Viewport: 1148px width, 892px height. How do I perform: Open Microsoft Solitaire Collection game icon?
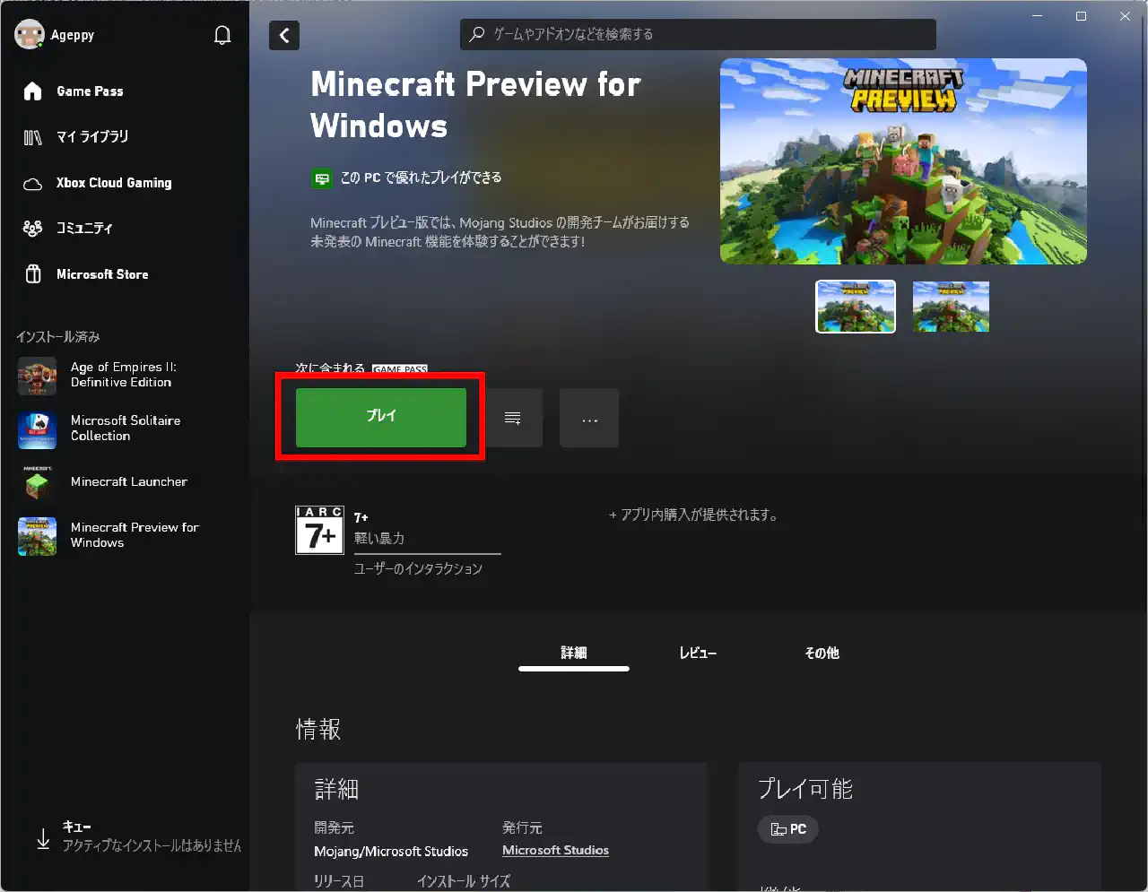[x=37, y=429]
